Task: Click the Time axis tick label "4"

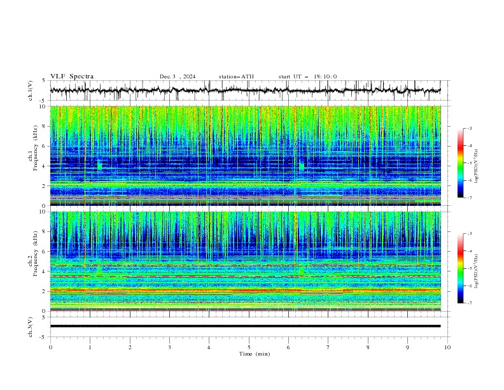Action: point(209,347)
